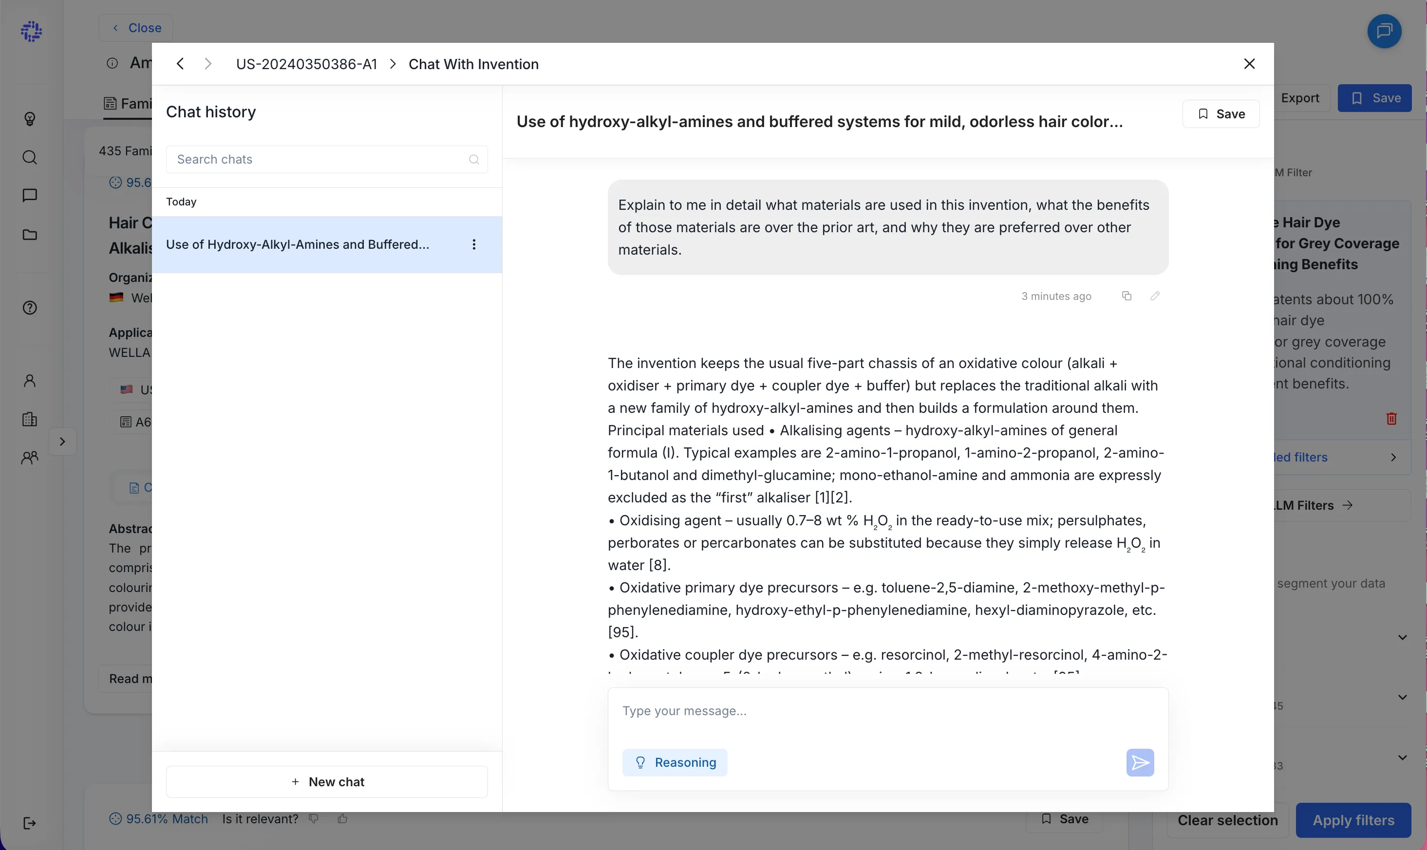Click the Close button in background page

click(x=136, y=27)
